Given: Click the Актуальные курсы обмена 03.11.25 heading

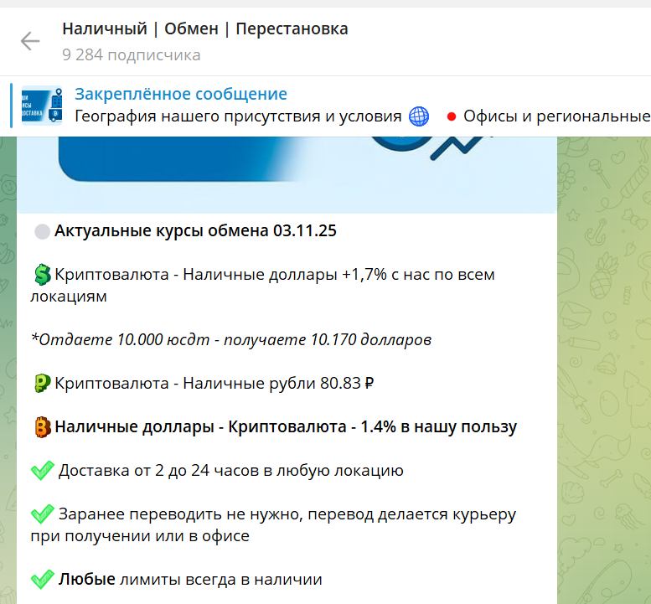Looking at the screenshot, I should click(x=195, y=231).
